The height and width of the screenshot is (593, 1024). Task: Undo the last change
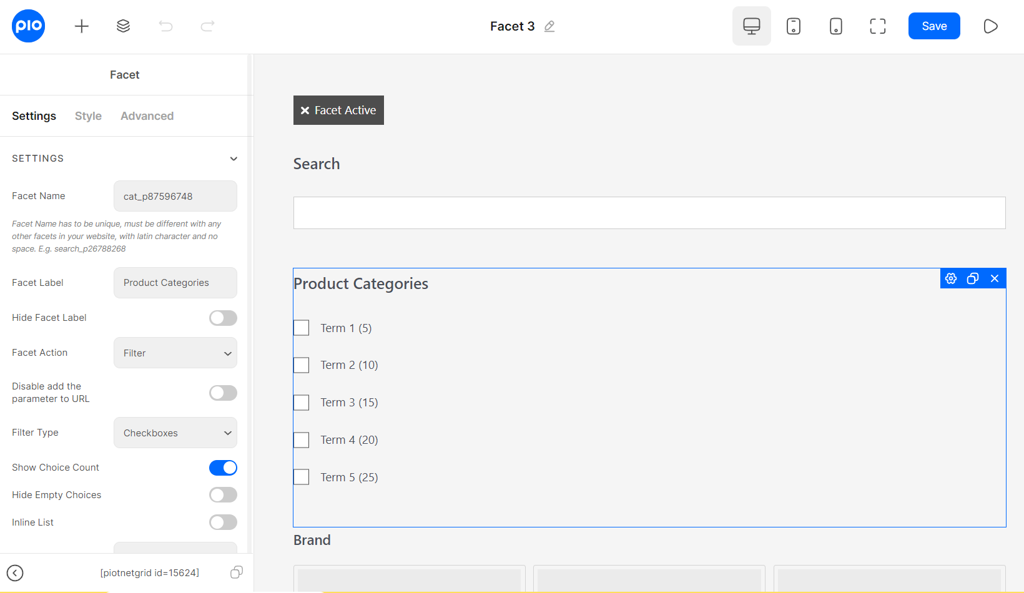[x=165, y=26]
